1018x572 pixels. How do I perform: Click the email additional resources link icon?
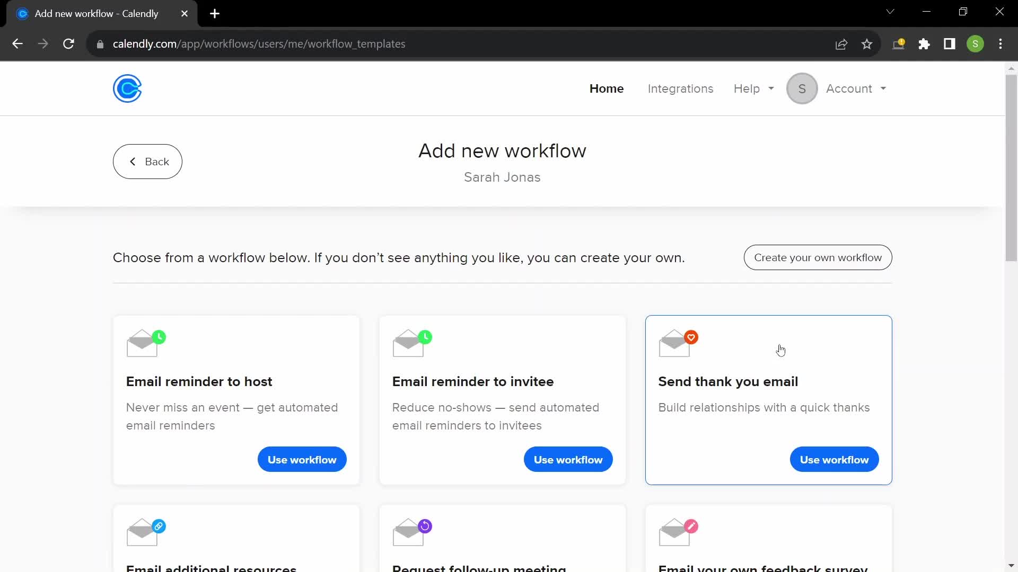tap(159, 526)
